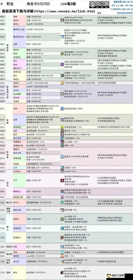The height and width of the screenshot is (280, 133).
Task: Click the 阿黛尔 icon beside '同一地图每有1名队友'
Action: point(62,219)
